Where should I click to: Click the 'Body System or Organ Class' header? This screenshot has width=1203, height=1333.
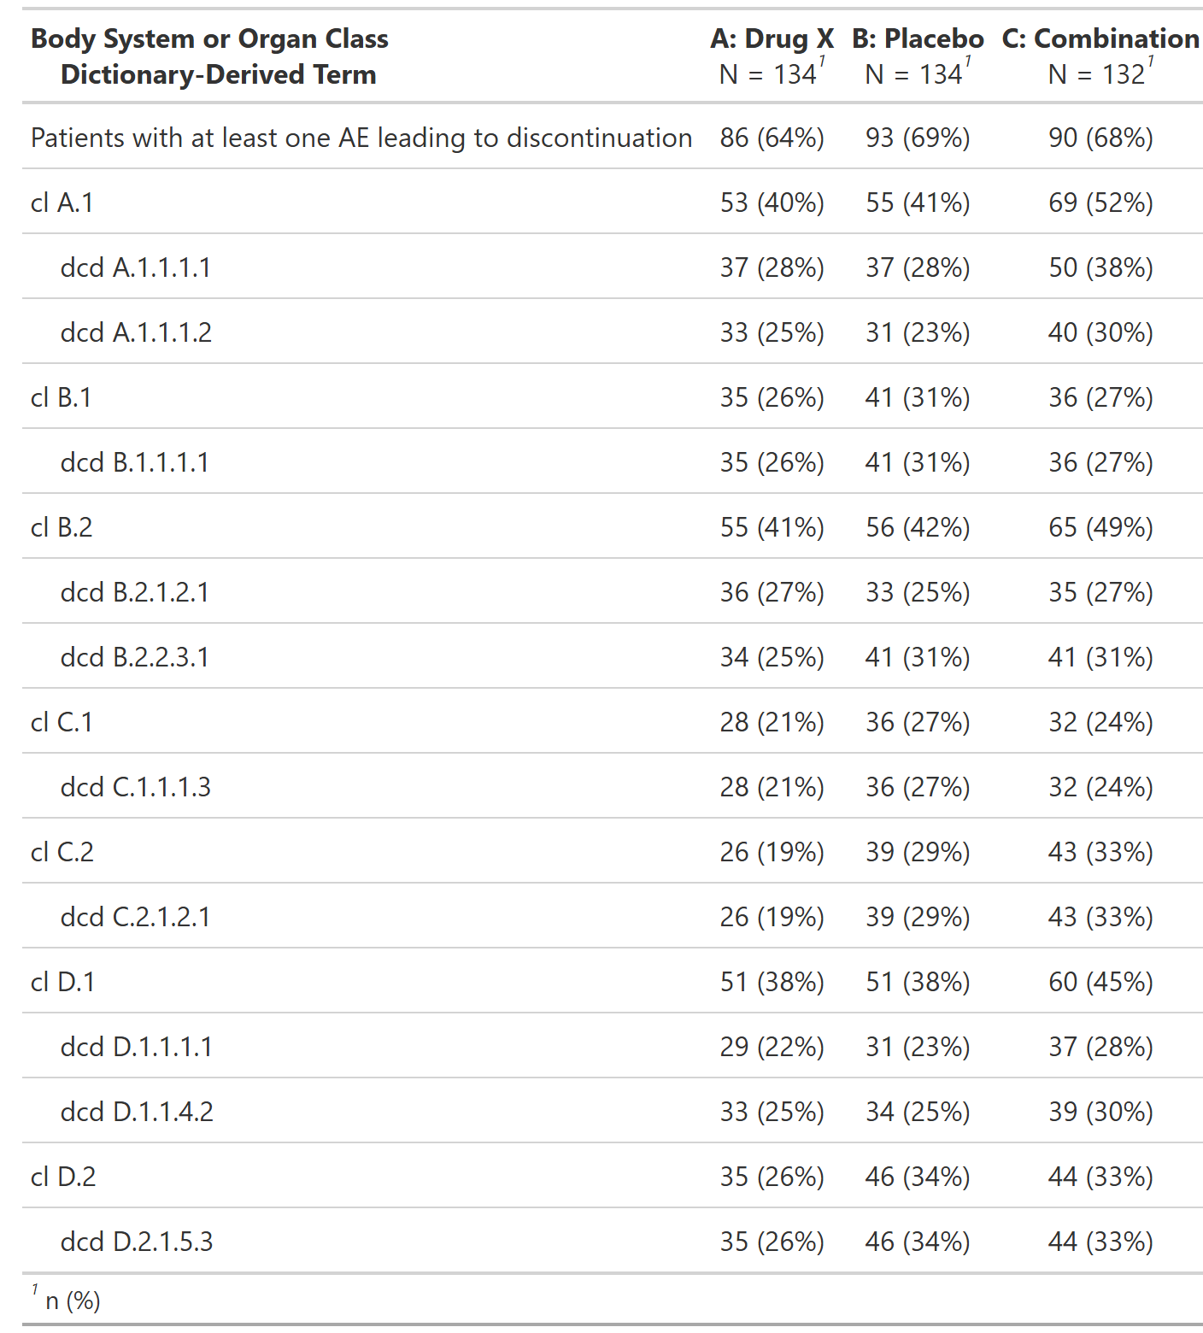209,39
